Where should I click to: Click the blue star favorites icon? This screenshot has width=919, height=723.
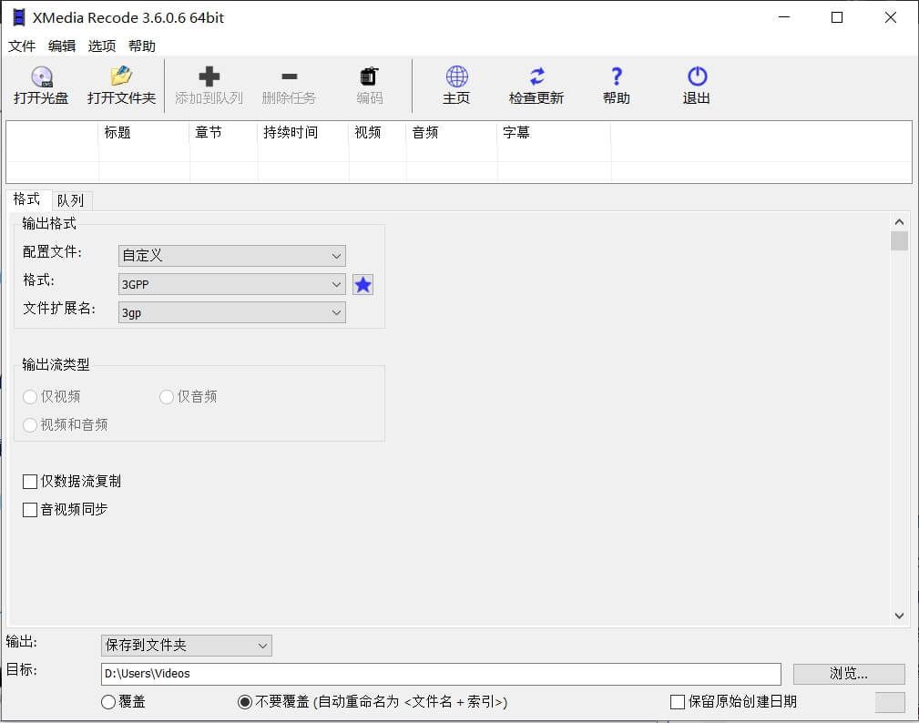point(362,285)
